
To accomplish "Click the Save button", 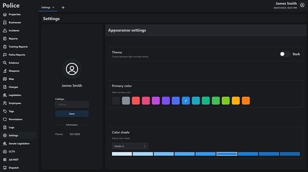I will (x=72, y=114).
